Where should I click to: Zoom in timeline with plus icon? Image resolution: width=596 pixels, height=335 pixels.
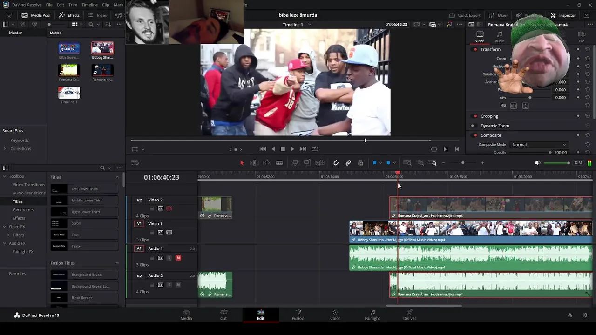click(482, 163)
